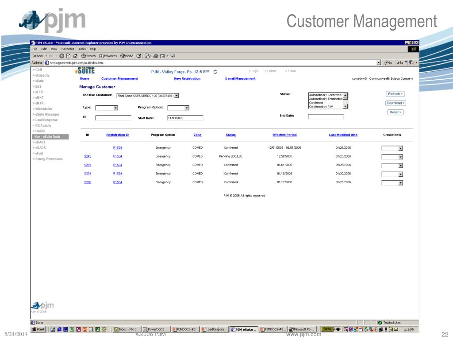Click the Discuss icon in IE toolbar
453x340 pixels.
pos(173,56)
